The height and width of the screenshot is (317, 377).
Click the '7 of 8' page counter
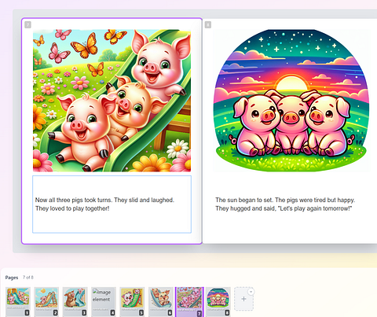[28, 277]
